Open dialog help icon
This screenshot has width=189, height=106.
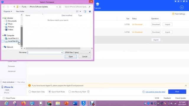tap(90, 11)
